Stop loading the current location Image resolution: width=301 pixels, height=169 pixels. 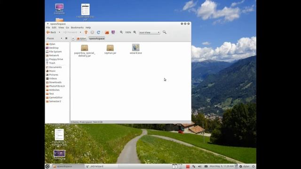pos(92,32)
